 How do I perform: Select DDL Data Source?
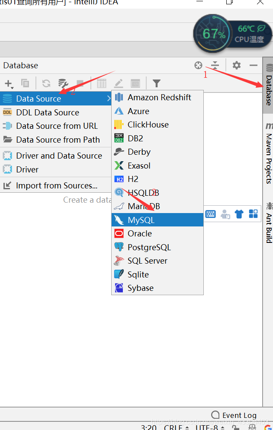[55, 112]
